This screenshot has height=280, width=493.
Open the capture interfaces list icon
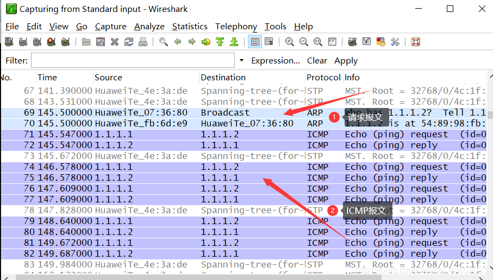[x=9, y=42]
